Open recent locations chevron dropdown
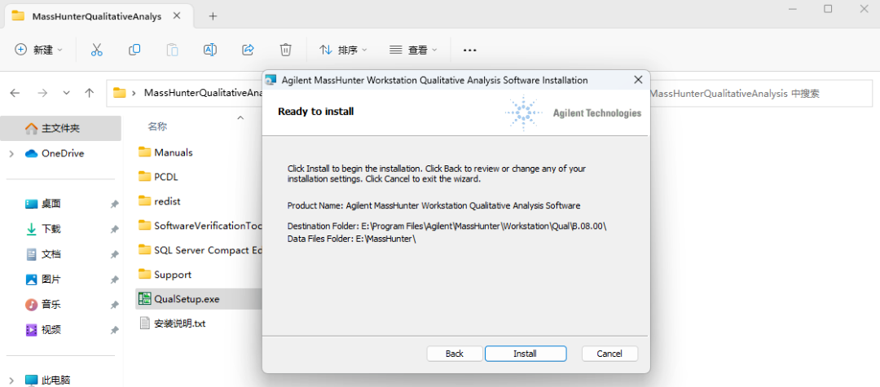 (66, 93)
